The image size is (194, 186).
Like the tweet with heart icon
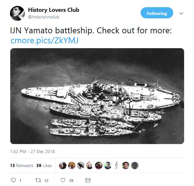coord(63,180)
